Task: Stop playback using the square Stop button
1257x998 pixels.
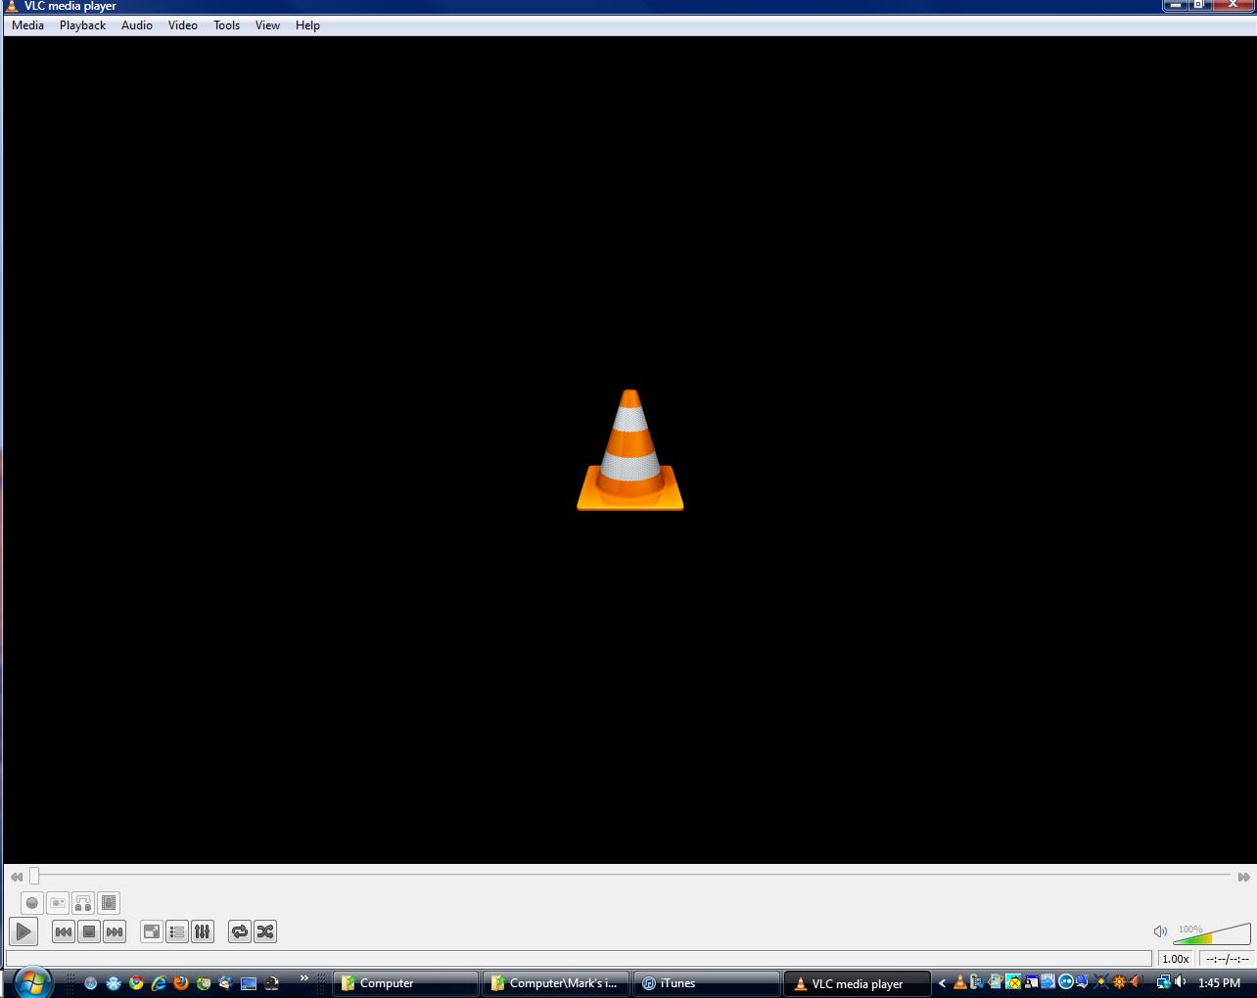Action: pyautogui.click(x=89, y=931)
